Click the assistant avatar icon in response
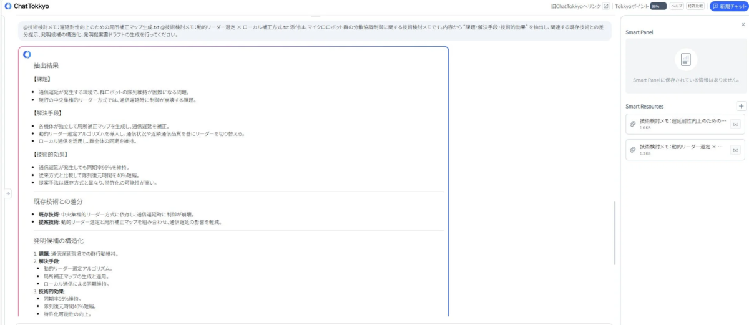749x325 pixels. 27,54
